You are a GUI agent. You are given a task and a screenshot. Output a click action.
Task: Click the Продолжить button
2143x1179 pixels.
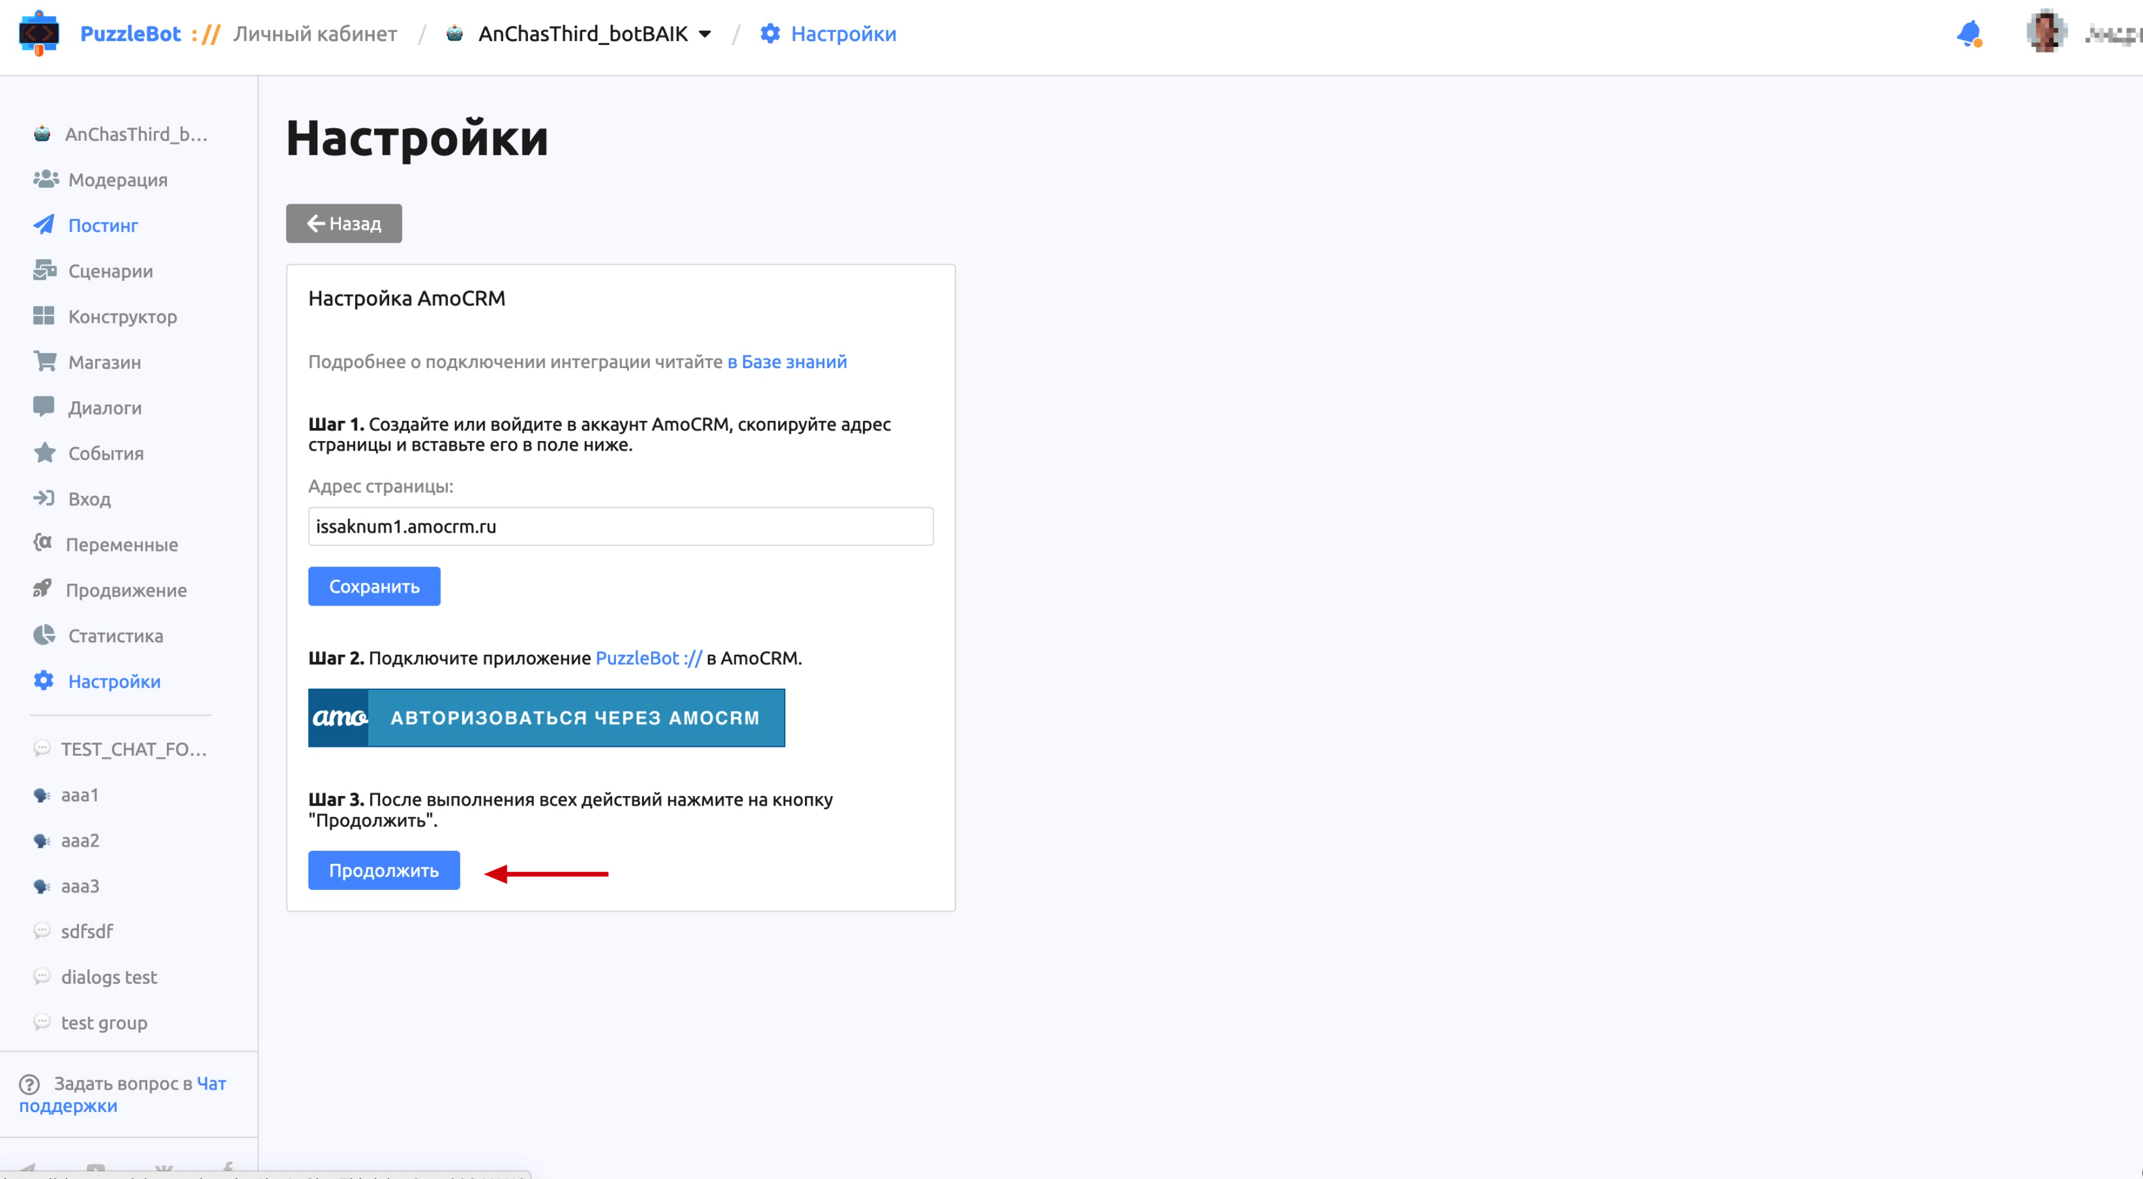[x=384, y=870]
